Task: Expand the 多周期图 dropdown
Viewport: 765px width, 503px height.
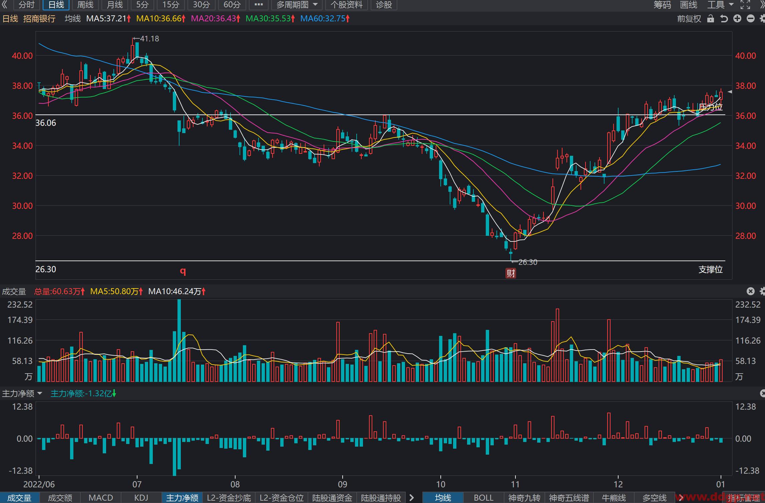Action: tap(297, 5)
